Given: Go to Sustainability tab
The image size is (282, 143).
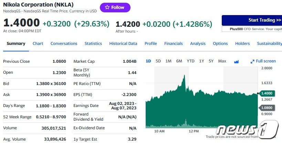Looking at the screenshot, I should (x=269, y=44).
